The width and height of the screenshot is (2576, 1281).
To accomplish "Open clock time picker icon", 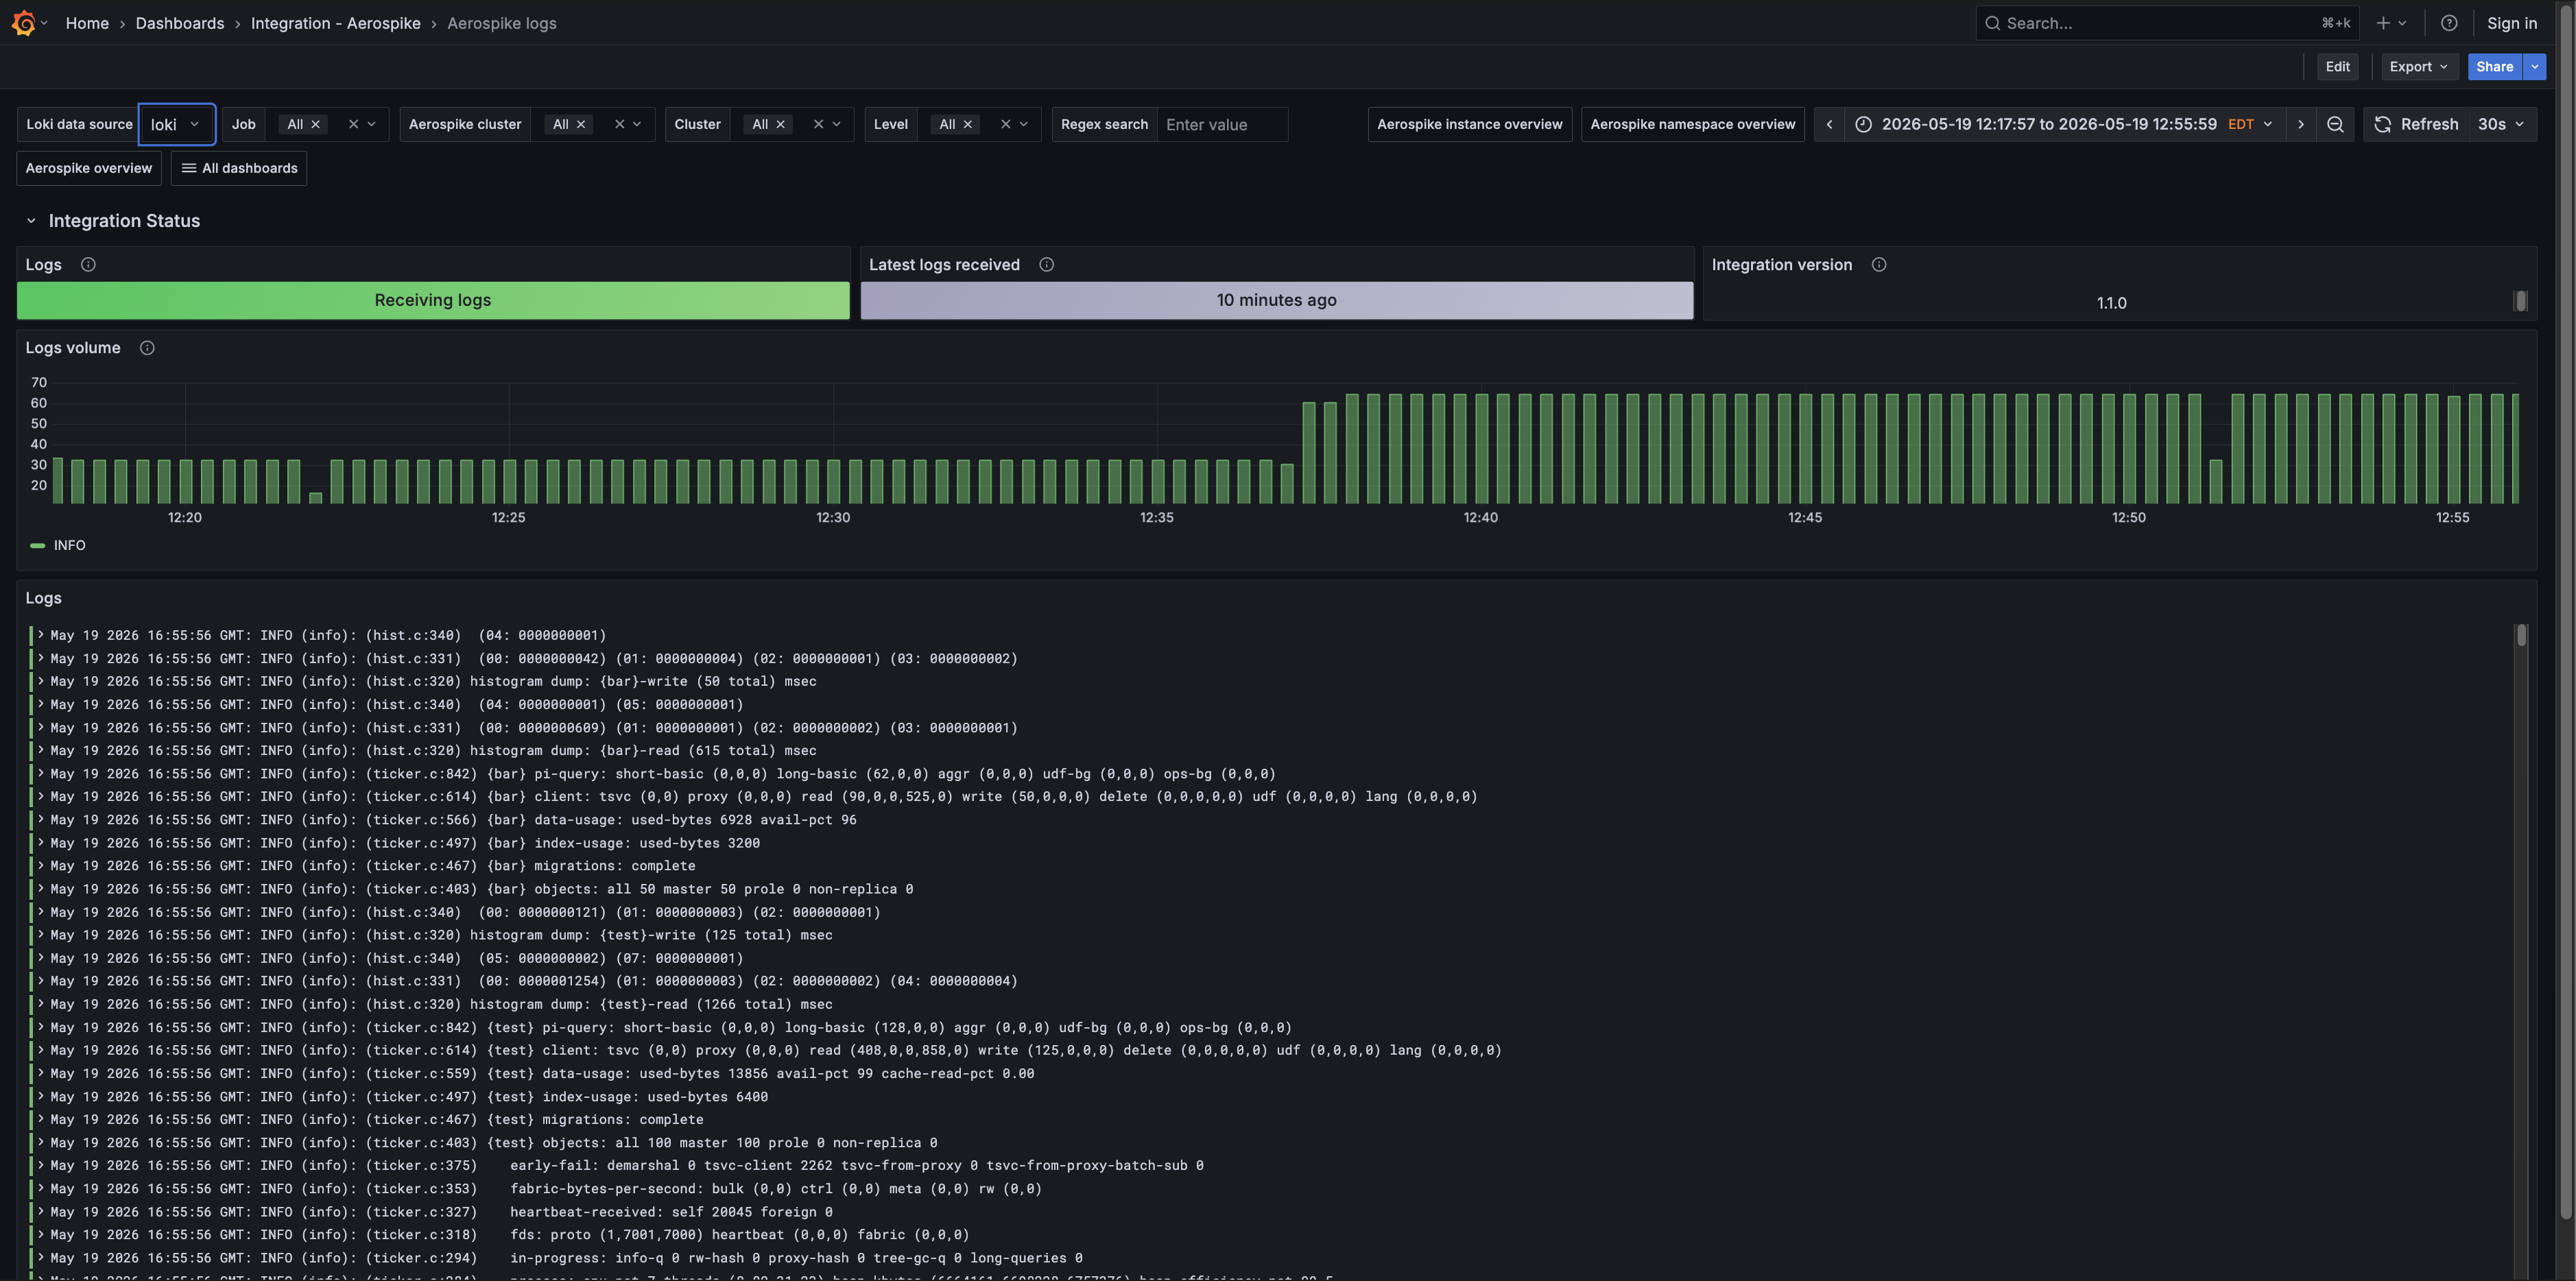I will tap(1863, 124).
